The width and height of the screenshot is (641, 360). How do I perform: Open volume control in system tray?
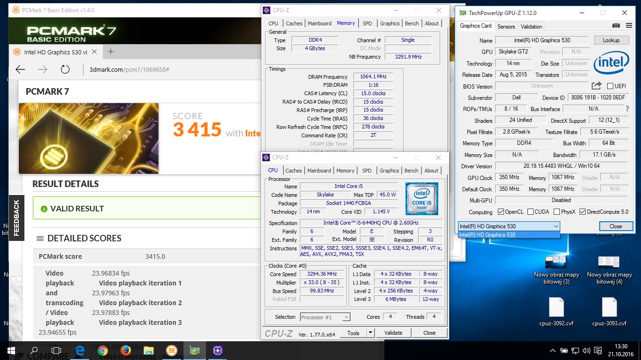pos(586,350)
